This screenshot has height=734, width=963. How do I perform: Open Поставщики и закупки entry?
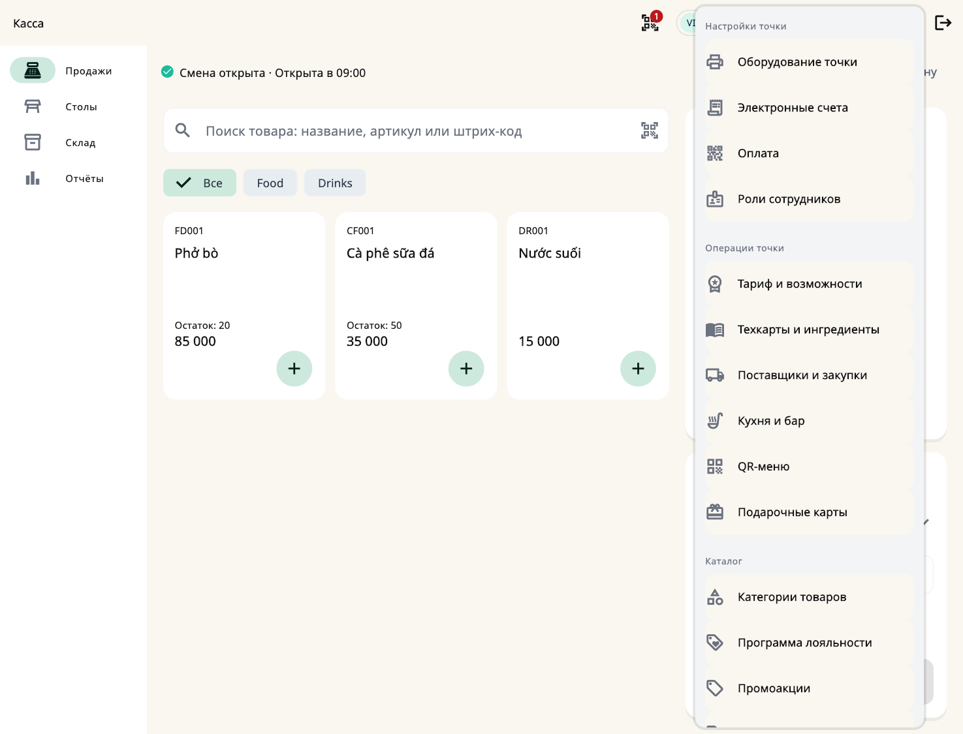coord(809,375)
